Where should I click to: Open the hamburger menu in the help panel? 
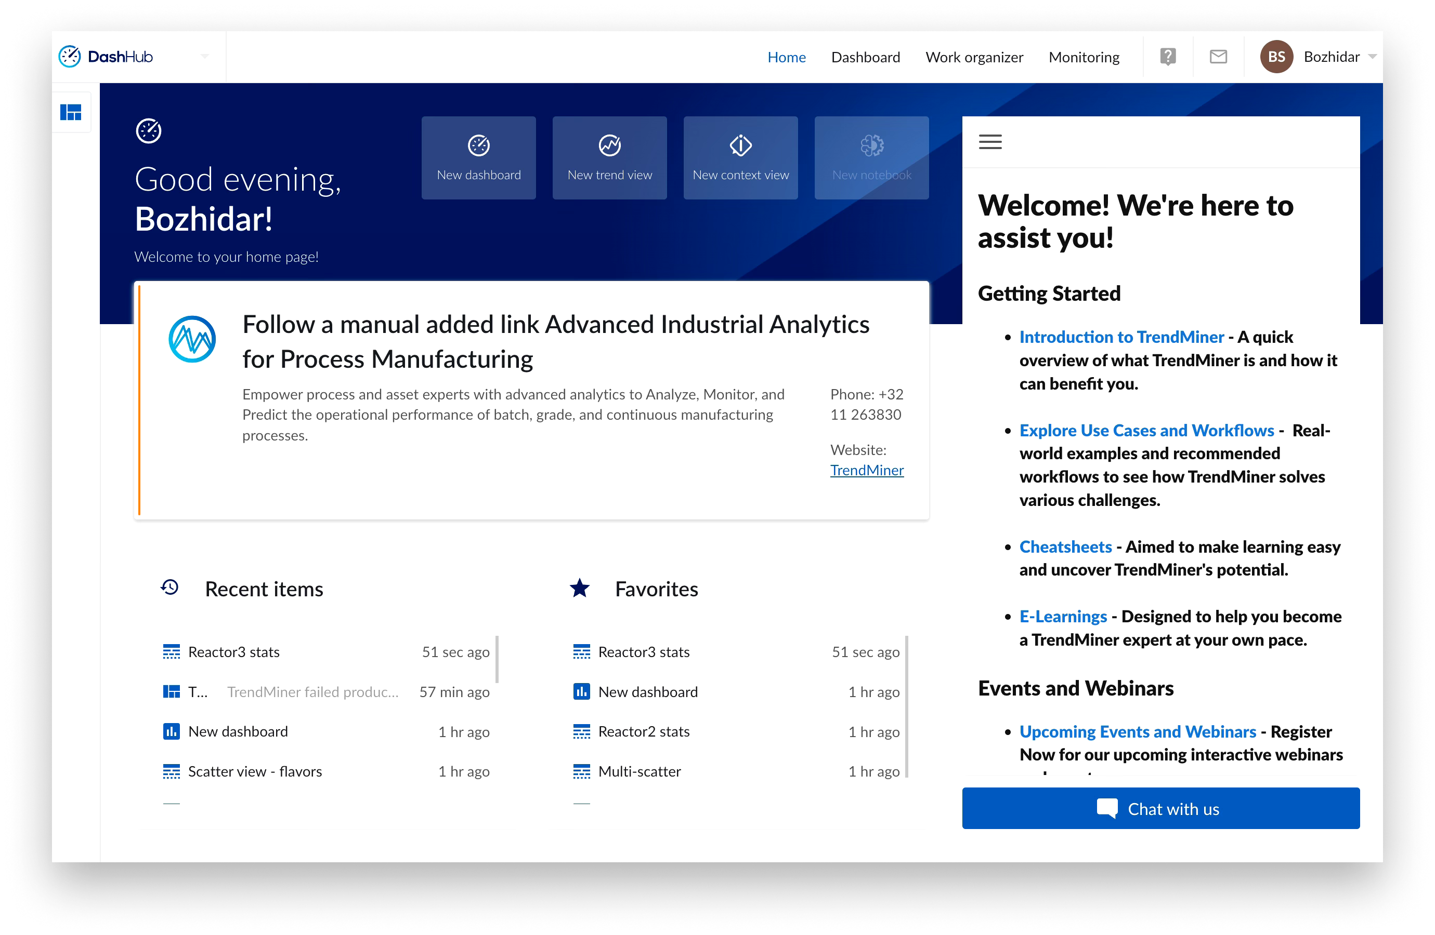point(990,142)
